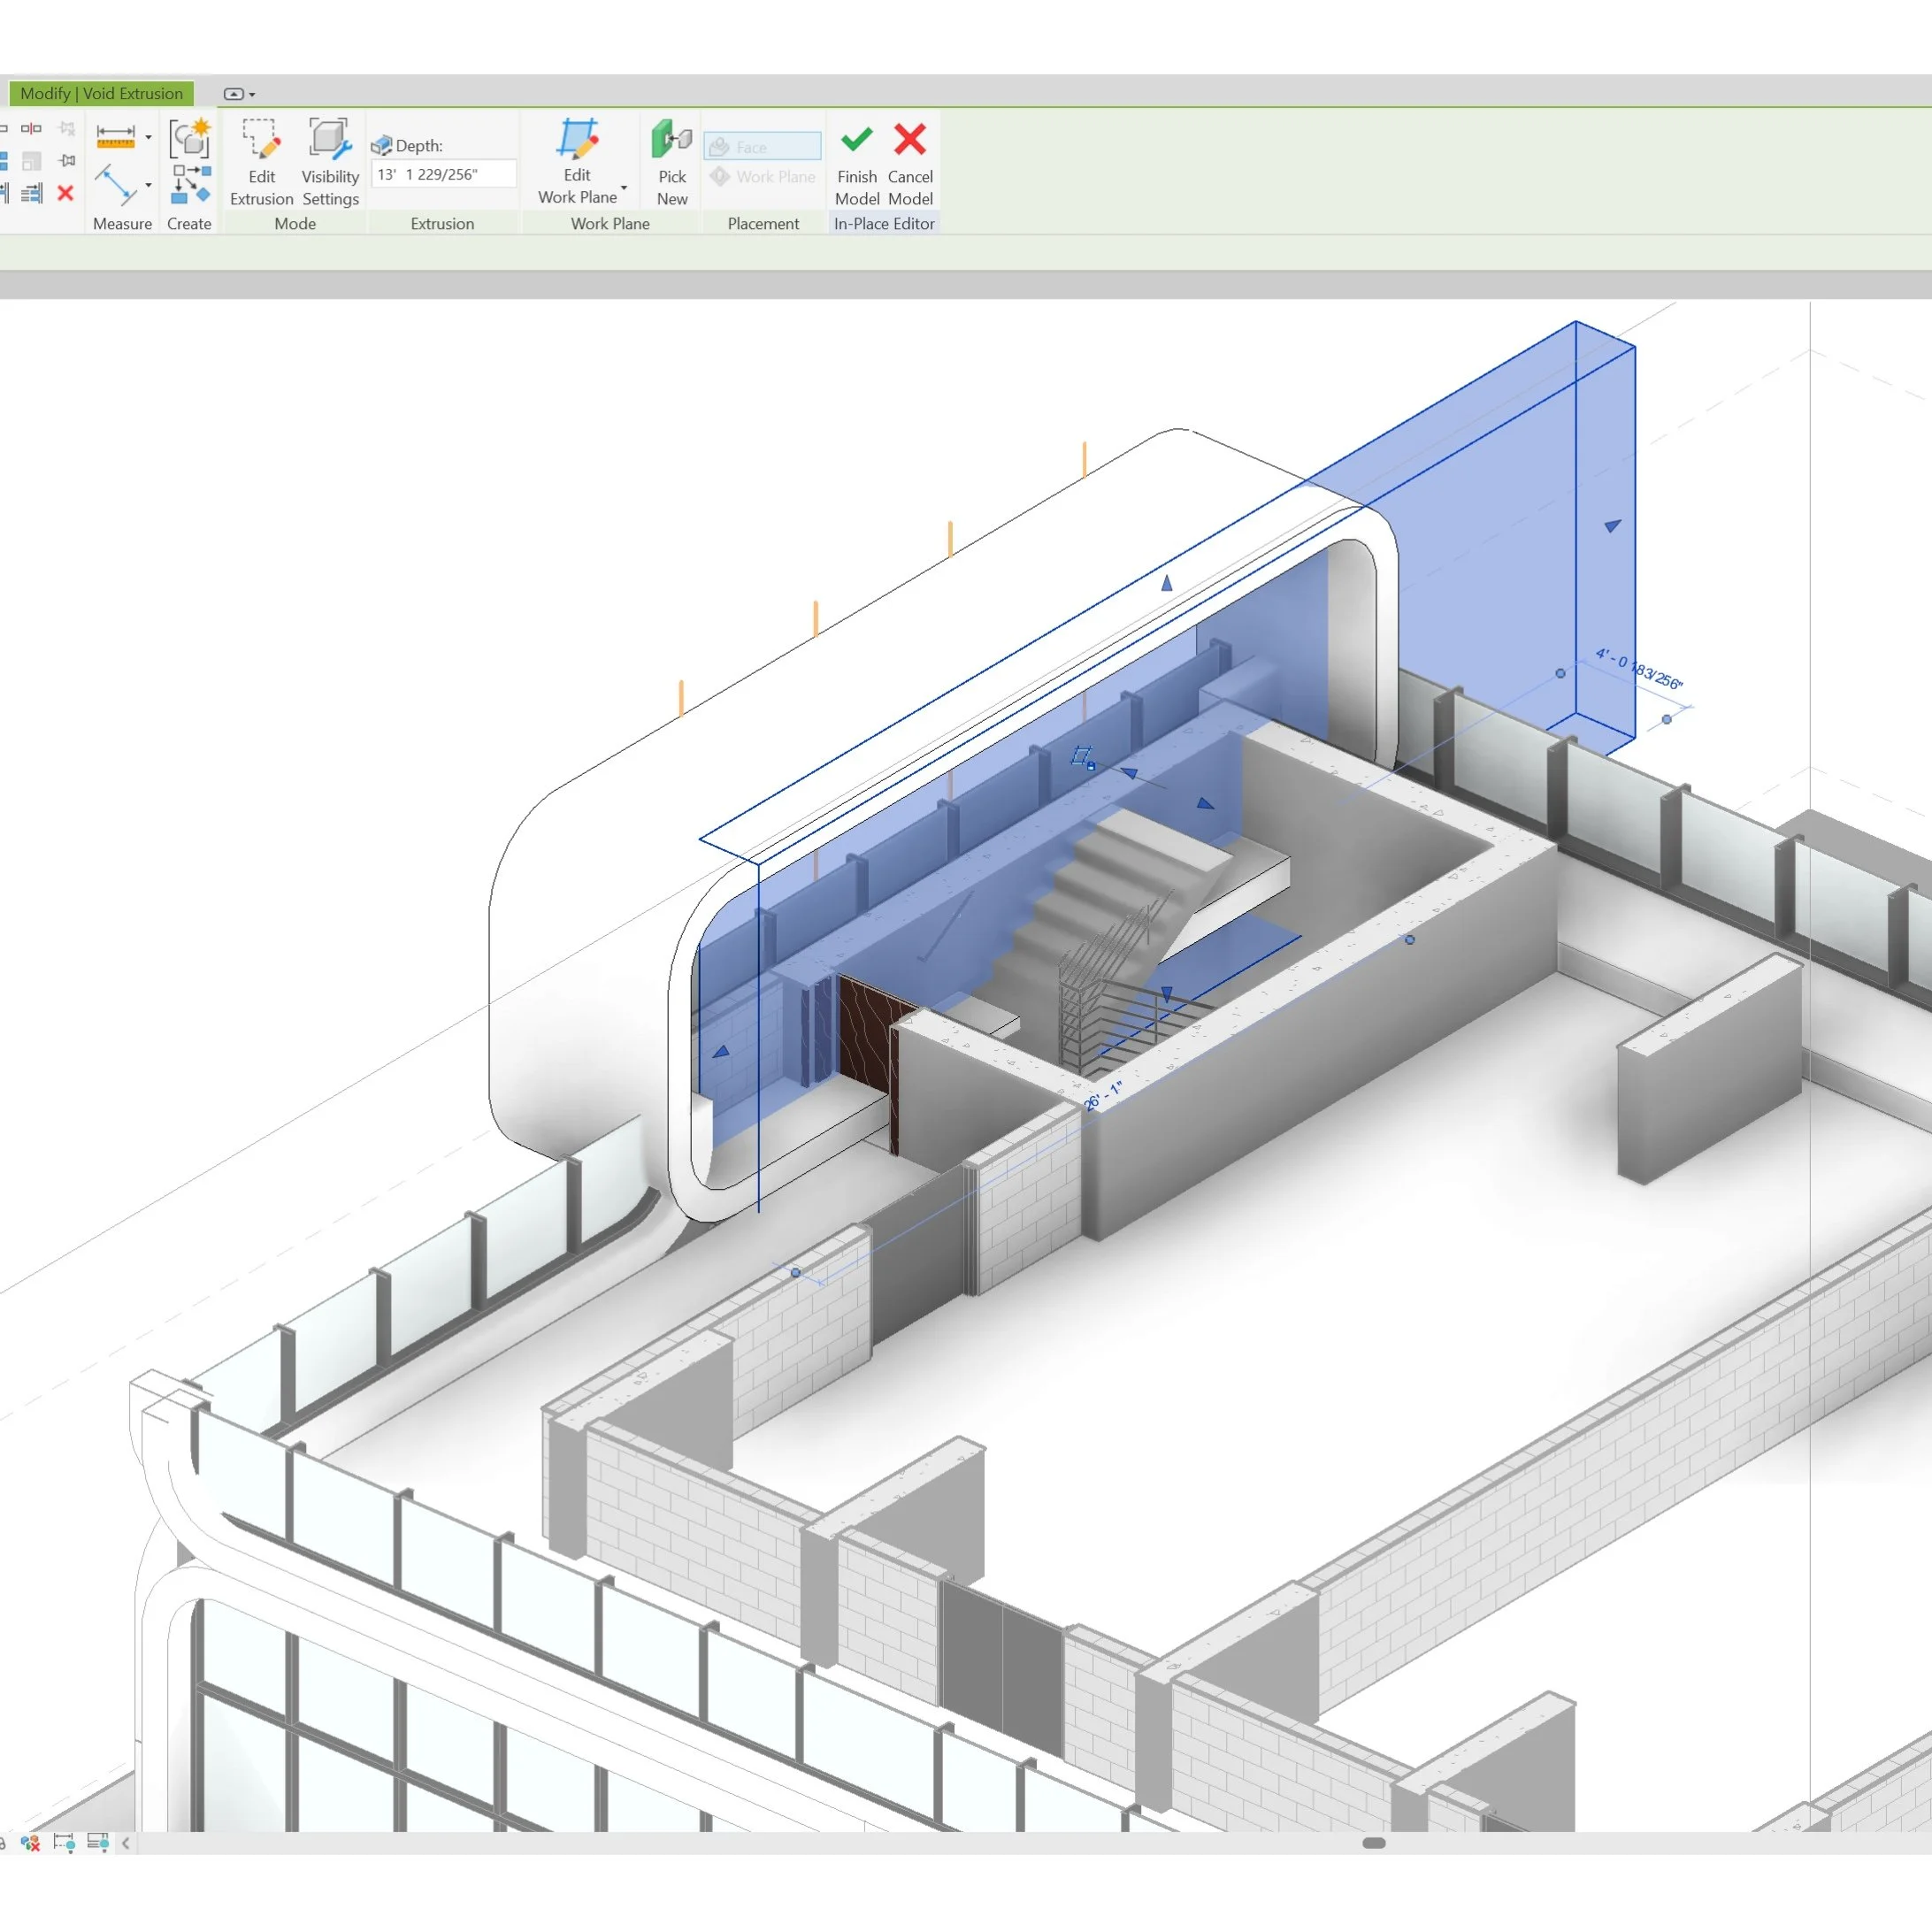Expand Edit Work Plane dropdown arrow
Viewport: 1932px width, 1932px height.
click(624, 187)
